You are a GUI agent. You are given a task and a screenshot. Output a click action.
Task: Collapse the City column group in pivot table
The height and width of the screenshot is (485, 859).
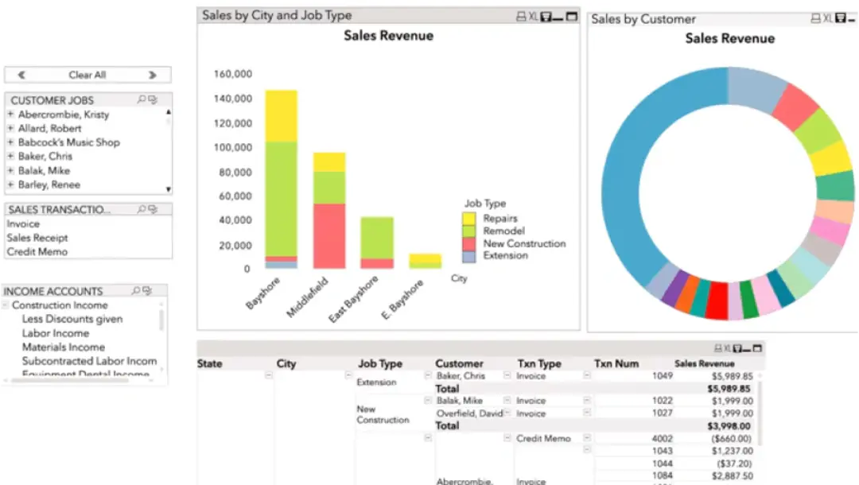[x=348, y=375]
